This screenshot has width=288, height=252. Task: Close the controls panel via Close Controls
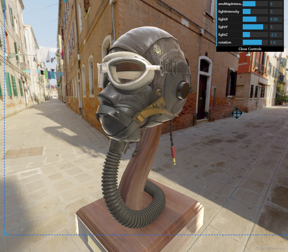pyautogui.click(x=250, y=49)
